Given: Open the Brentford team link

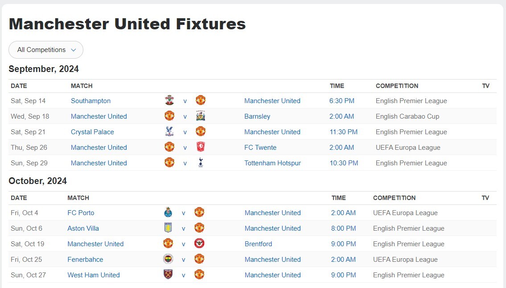Looking at the screenshot, I should (x=258, y=244).
